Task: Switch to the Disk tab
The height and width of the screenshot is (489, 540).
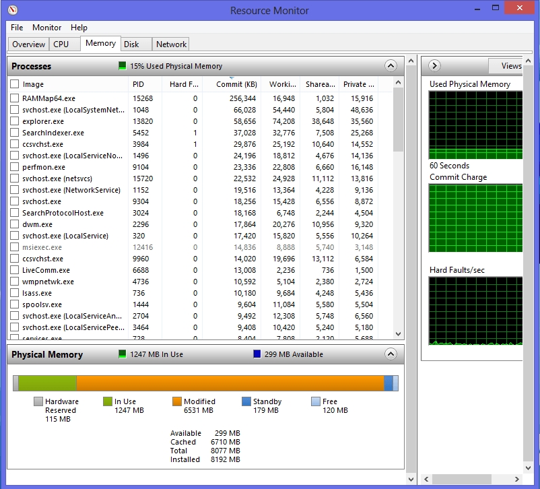Action: click(136, 44)
